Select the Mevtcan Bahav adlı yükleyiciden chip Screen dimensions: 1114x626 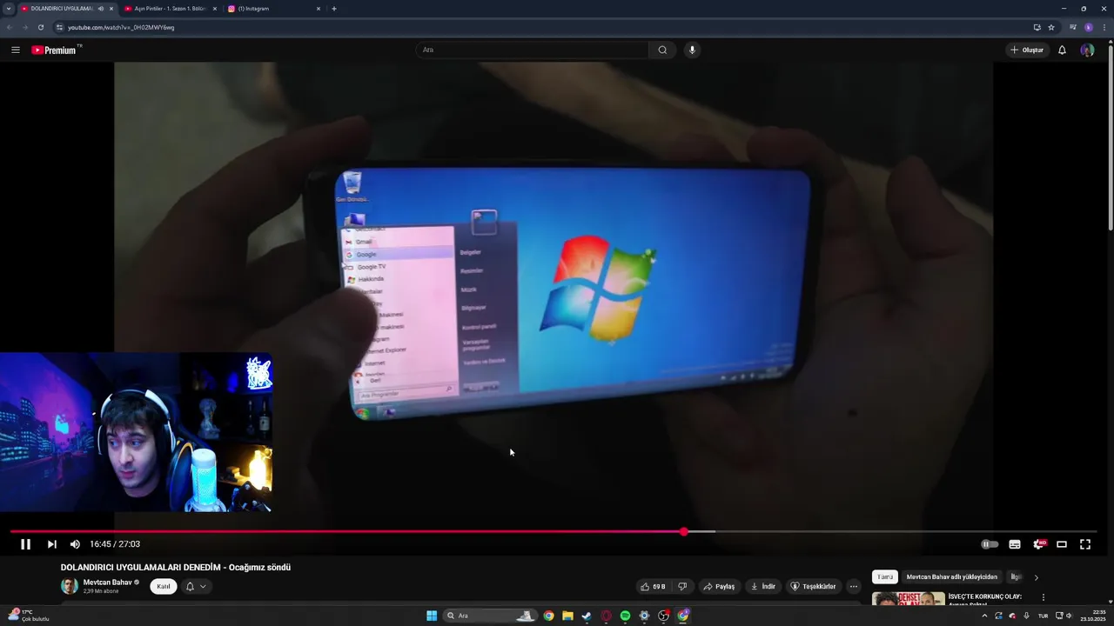[x=952, y=576]
